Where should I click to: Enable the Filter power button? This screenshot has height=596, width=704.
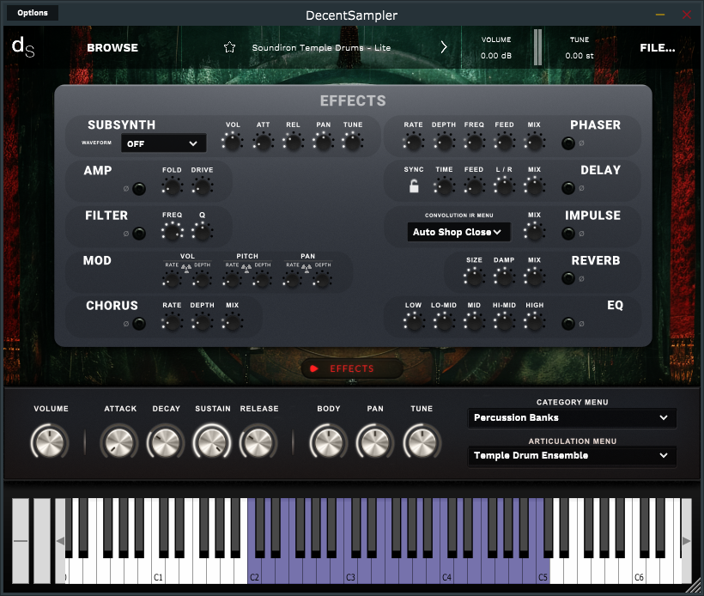click(x=139, y=234)
